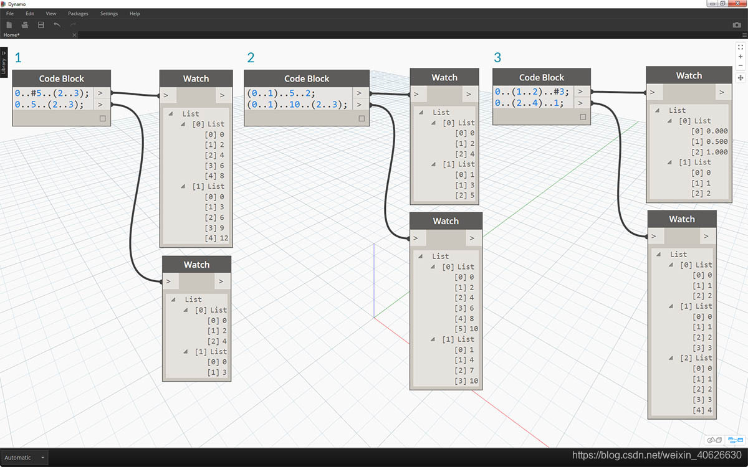This screenshot has height=467, width=748.
Task: Collapse [1] List containing value 12
Action: pos(183,186)
